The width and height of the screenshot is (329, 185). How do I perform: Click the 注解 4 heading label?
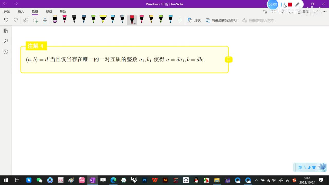click(x=36, y=46)
